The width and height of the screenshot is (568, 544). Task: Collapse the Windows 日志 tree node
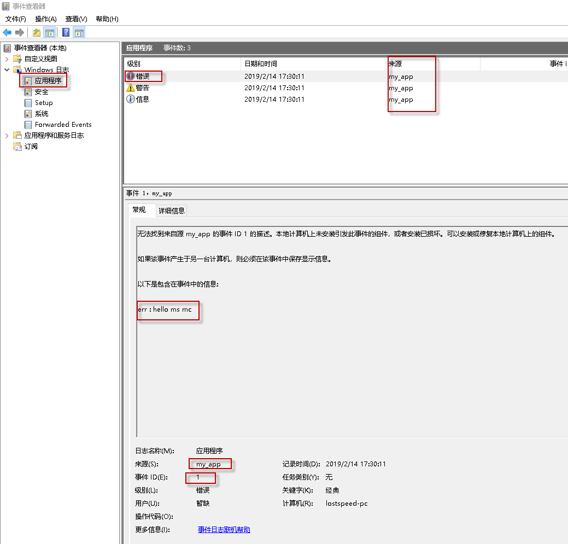coord(7,69)
